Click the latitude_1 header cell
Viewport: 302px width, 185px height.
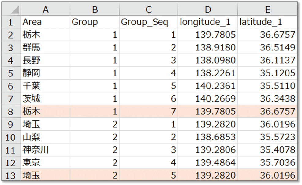[267, 22]
